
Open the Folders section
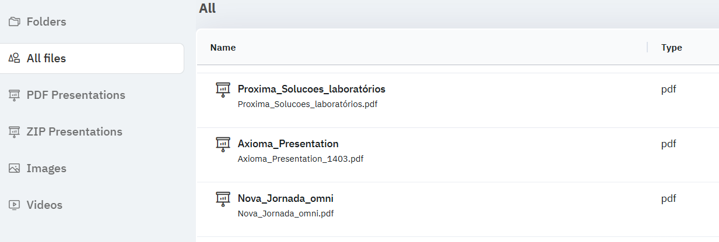(47, 22)
